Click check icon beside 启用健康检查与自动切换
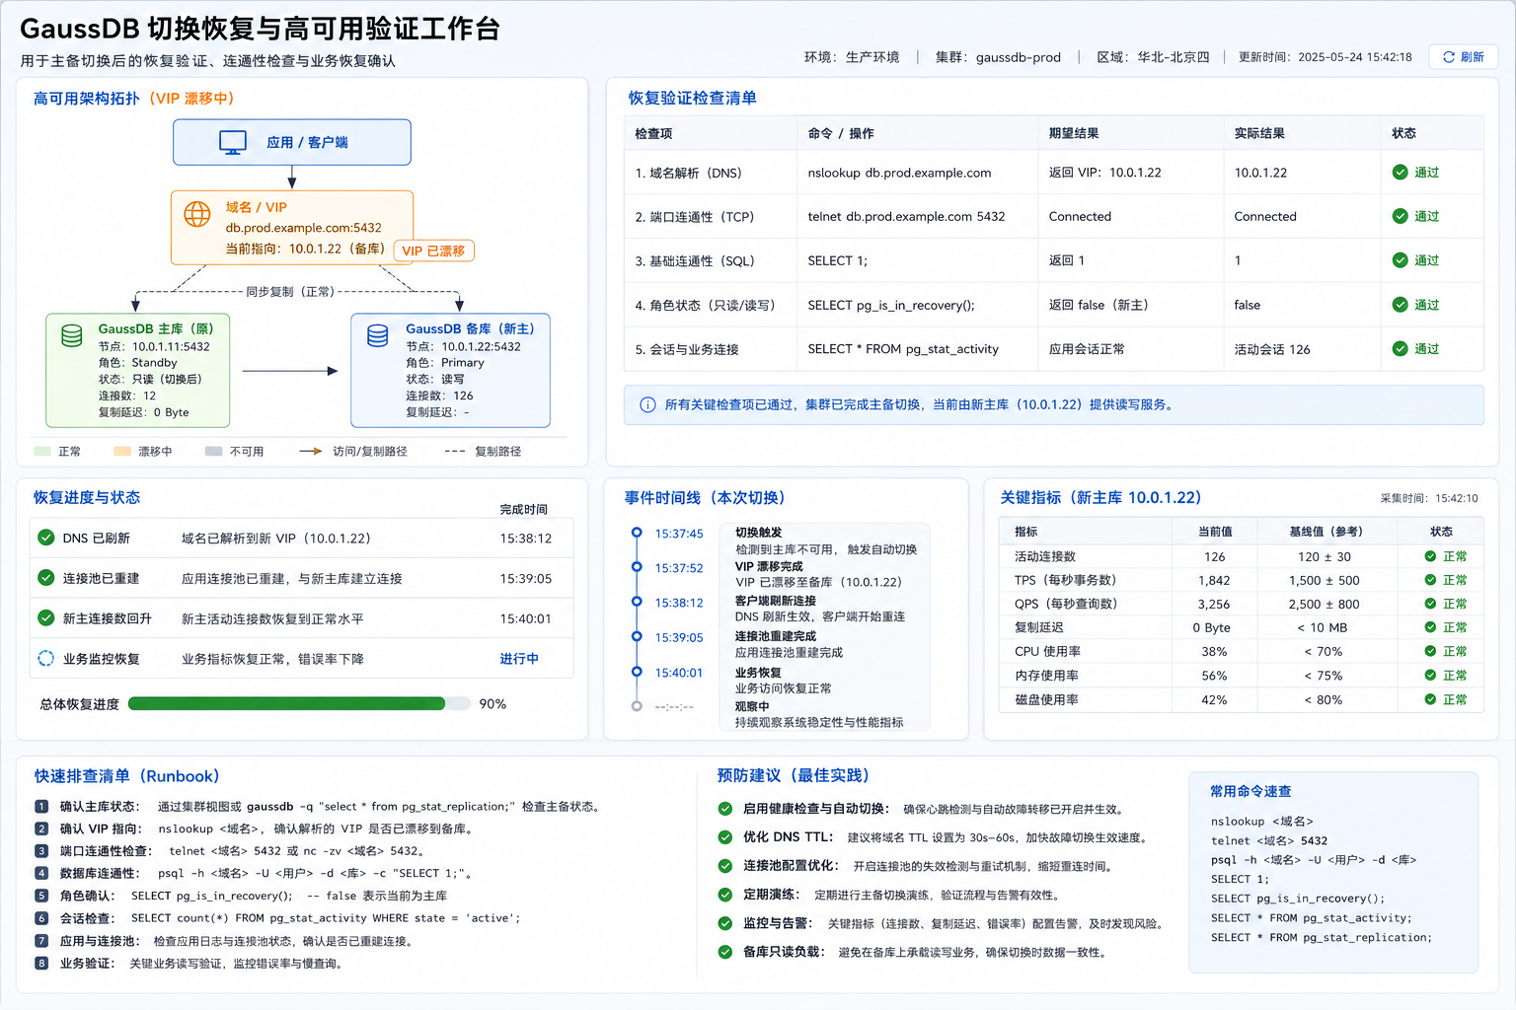1516x1010 pixels. [725, 809]
